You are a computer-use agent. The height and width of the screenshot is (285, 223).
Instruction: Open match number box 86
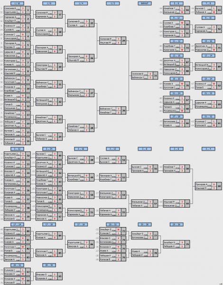tap(92, 244)
